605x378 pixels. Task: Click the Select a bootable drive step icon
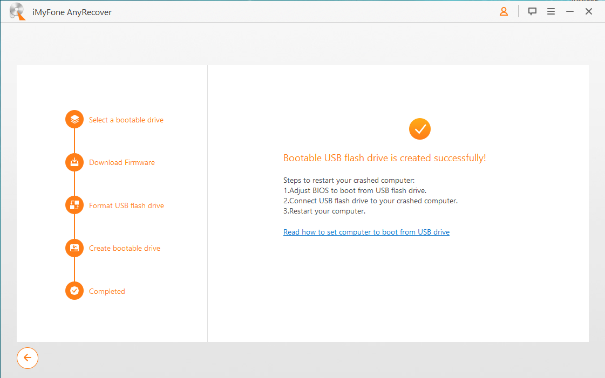pos(74,119)
